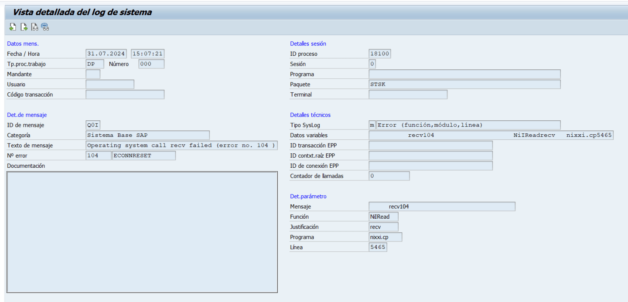Select the Texto de mensaje field
Viewport: 628px width, 302px height.
(182, 145)
